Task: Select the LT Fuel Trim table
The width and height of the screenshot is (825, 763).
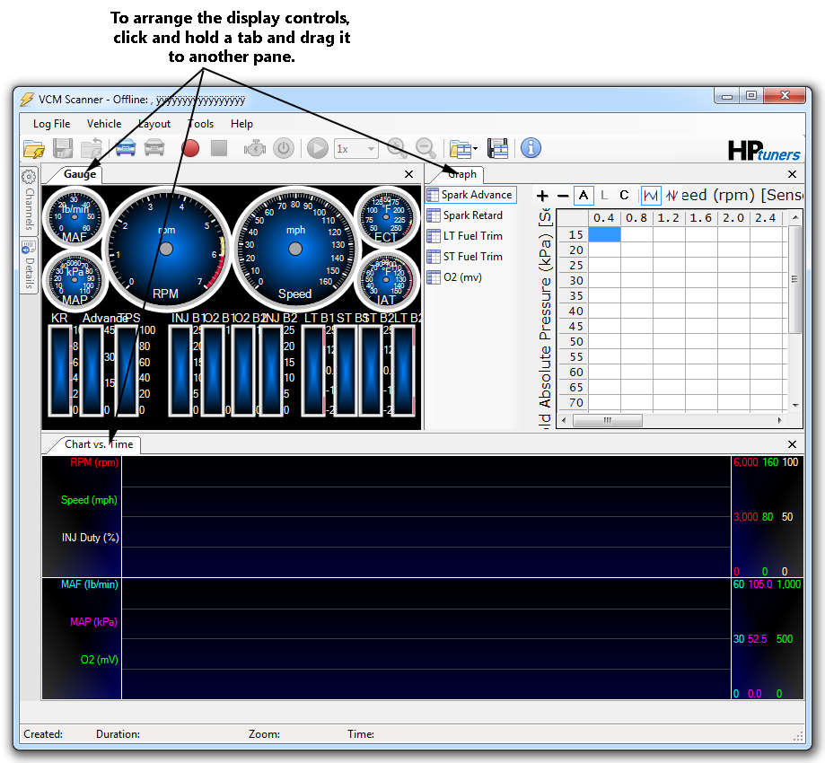Action: 471,236
